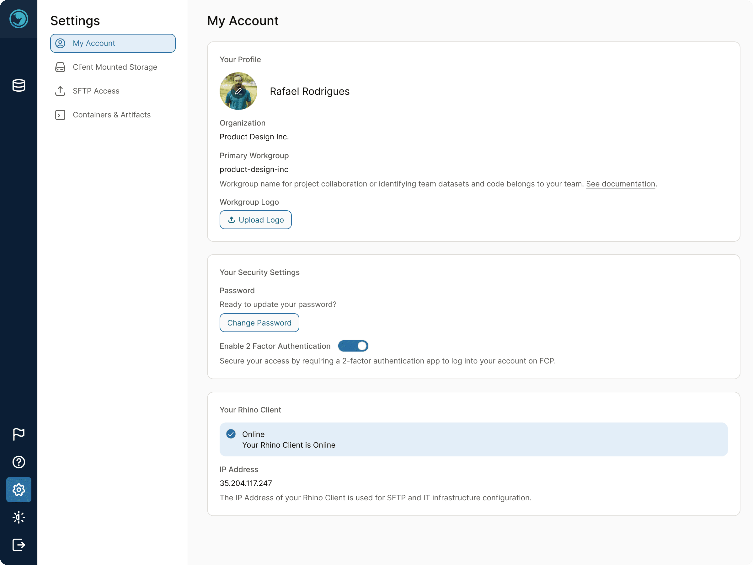Screen dimensions: 753x565
Task: Click the Change Password button
Action: point(259,322)
